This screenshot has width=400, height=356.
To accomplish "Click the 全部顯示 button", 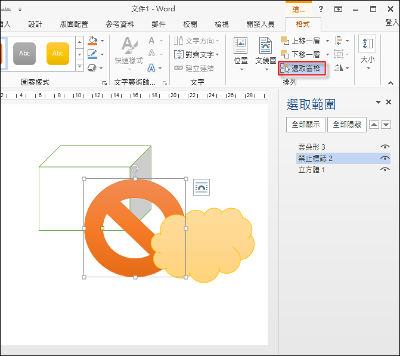I will coord(306,125).
